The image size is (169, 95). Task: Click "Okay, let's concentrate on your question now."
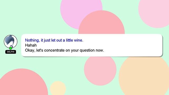click(x=64, y=50)
